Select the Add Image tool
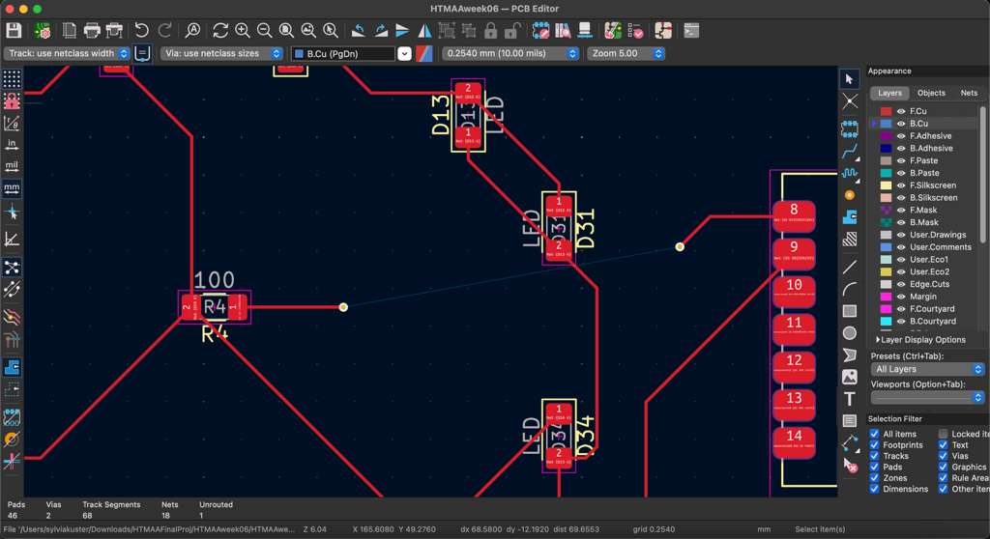Image resolution: width=990 pixels, height=539 pixels. click(850, 377)
